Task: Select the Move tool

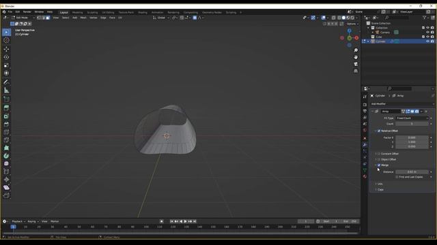Action: tap(6, 49)
